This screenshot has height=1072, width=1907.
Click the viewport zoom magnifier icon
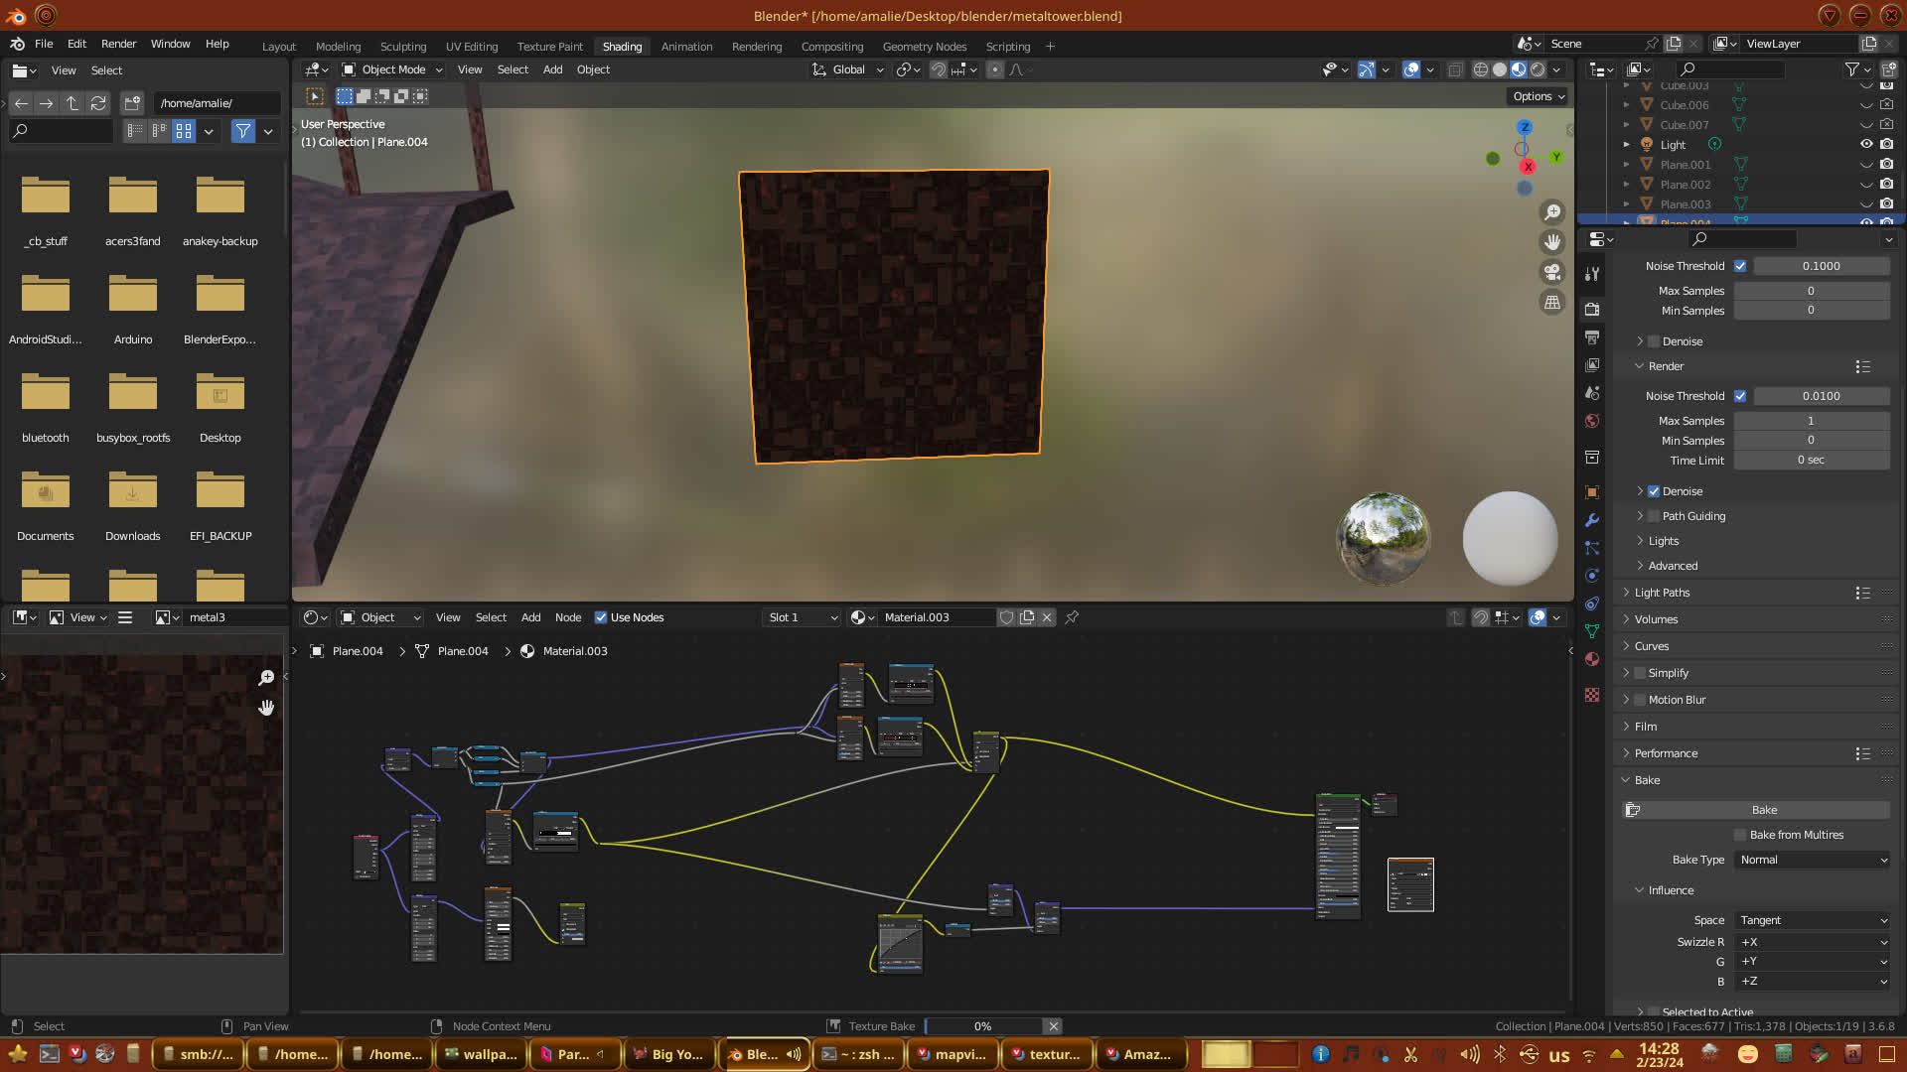pyautogui.click(x=1552, y=212)
